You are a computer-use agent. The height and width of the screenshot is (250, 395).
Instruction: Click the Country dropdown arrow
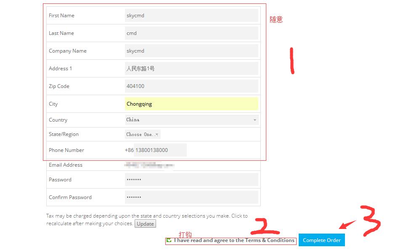point(254,120)
